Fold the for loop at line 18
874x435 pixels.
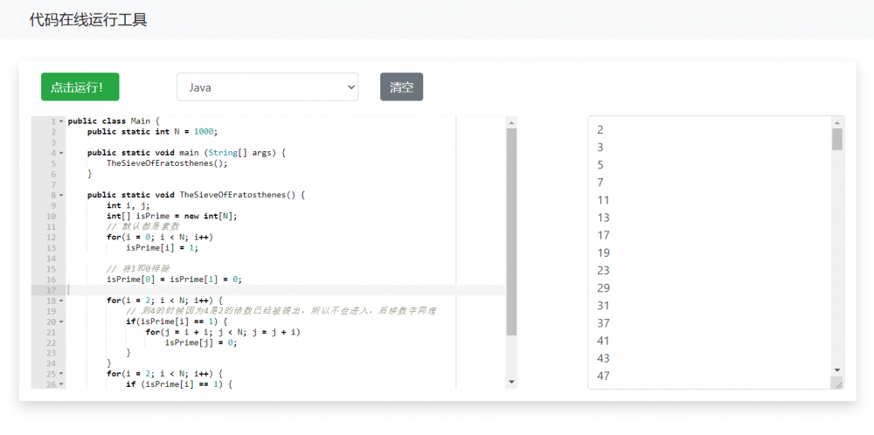coord(61,300)
